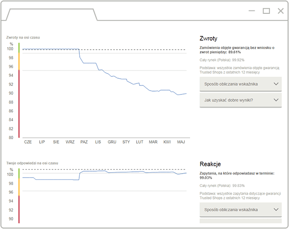Viewport: 289px width, 229px height.
Task: Click the 'Reakcje' heading
Action: pos(210,164)
